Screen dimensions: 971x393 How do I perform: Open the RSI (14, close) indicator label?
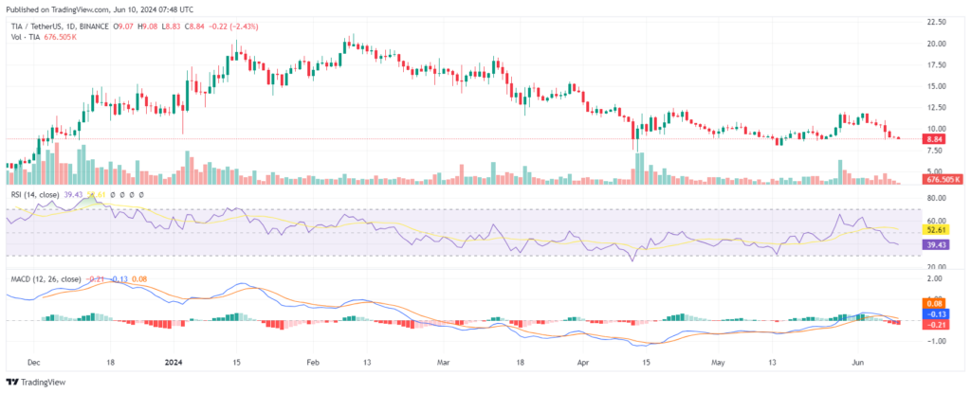pos(33,194)
